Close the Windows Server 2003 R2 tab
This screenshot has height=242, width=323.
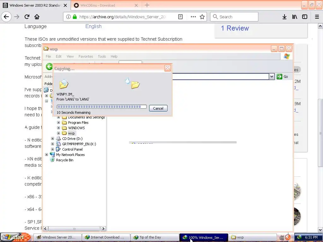coord(65,5)
